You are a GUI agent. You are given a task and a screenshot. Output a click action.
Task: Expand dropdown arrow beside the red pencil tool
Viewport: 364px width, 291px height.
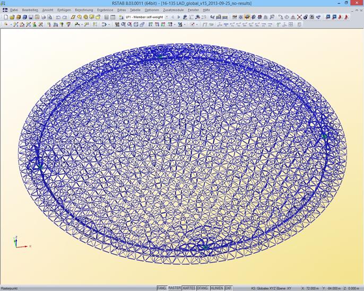197,24
